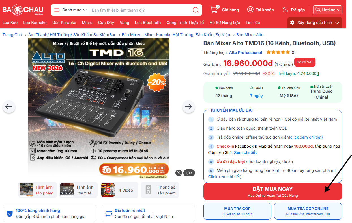
Task: Expand Xây dựng cấu hình dropdown
Action: pyautogui.click(x=315, y=23)
